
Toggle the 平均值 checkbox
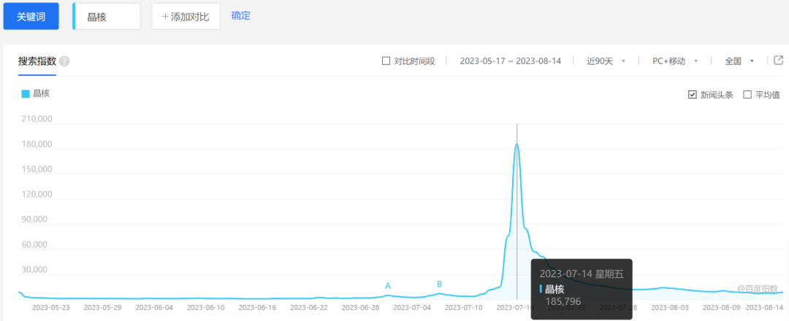point(747,94)
